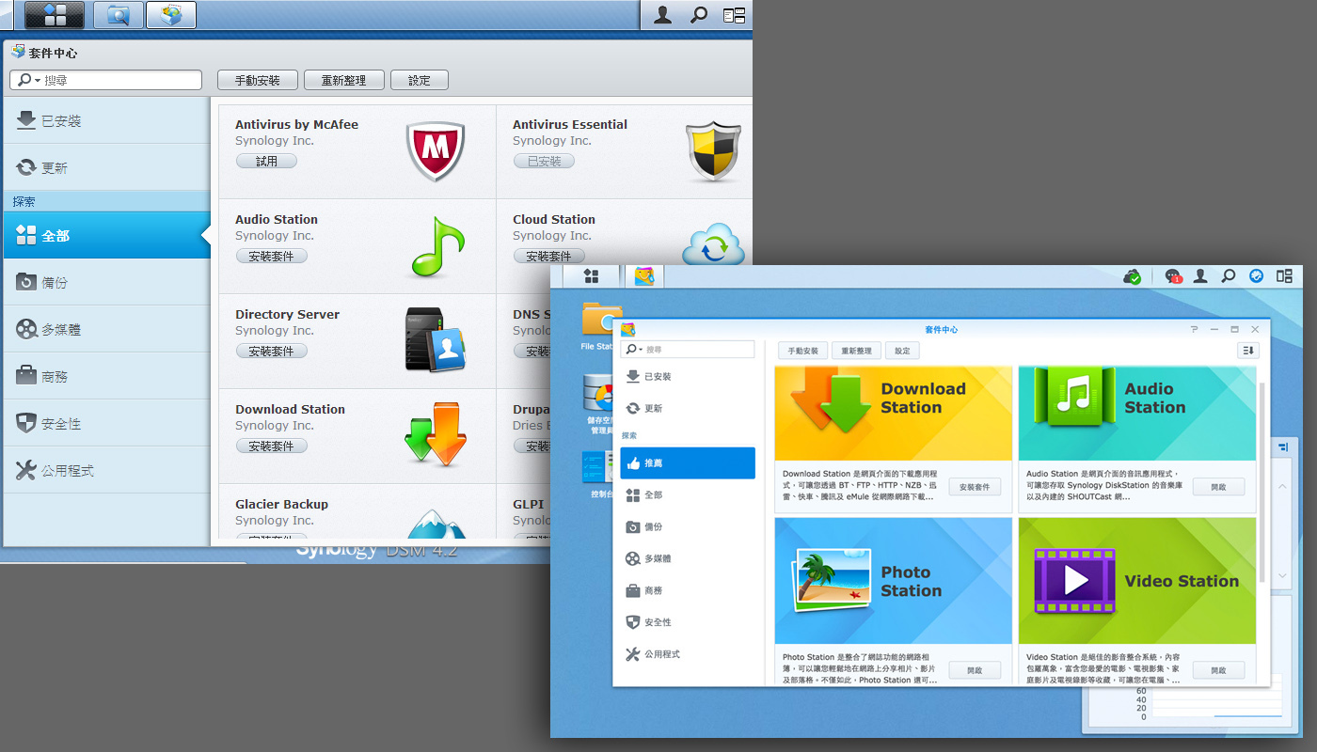Viewport: 1317px width, 752px height.
Task: Select 多媒體 in front Package Center sidebar
Action: pyautogui.click(x=688, y=558)
